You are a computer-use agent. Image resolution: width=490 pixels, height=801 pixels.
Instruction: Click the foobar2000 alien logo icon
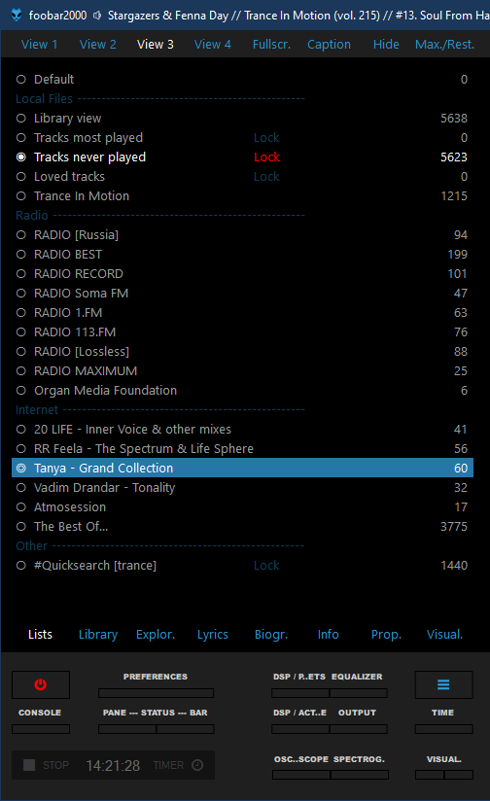click(x=17, y=16)
